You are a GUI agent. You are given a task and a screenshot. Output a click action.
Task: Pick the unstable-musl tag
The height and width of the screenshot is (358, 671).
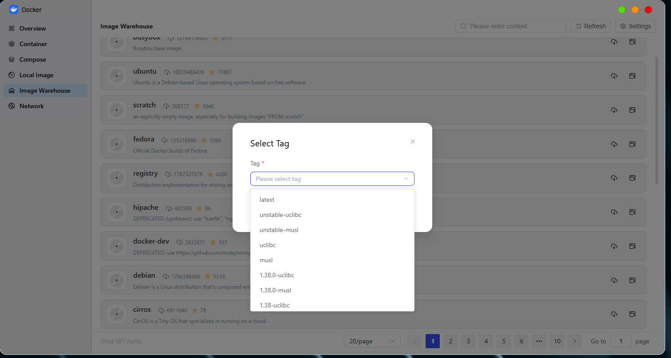pos(332,230)
